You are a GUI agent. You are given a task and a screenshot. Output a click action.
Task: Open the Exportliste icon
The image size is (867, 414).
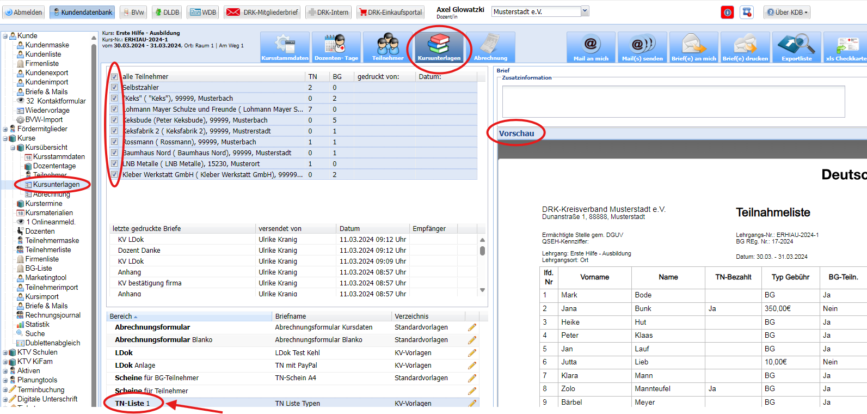point(796,47)
